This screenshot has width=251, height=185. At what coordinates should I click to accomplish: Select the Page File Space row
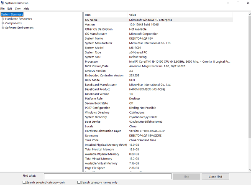click(158, 168)
